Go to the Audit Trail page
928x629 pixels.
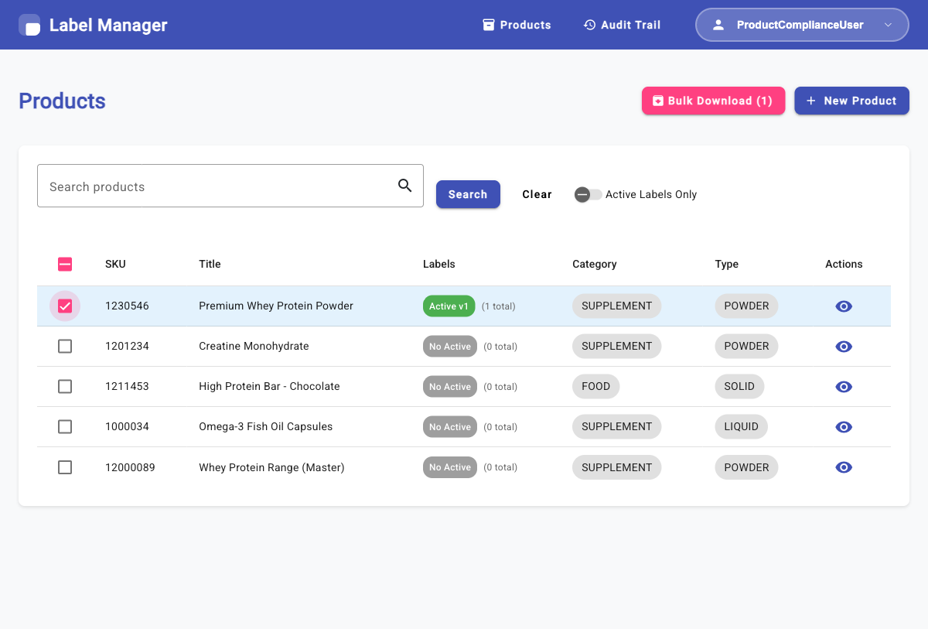pyautogui.click(x=622, y=25)
